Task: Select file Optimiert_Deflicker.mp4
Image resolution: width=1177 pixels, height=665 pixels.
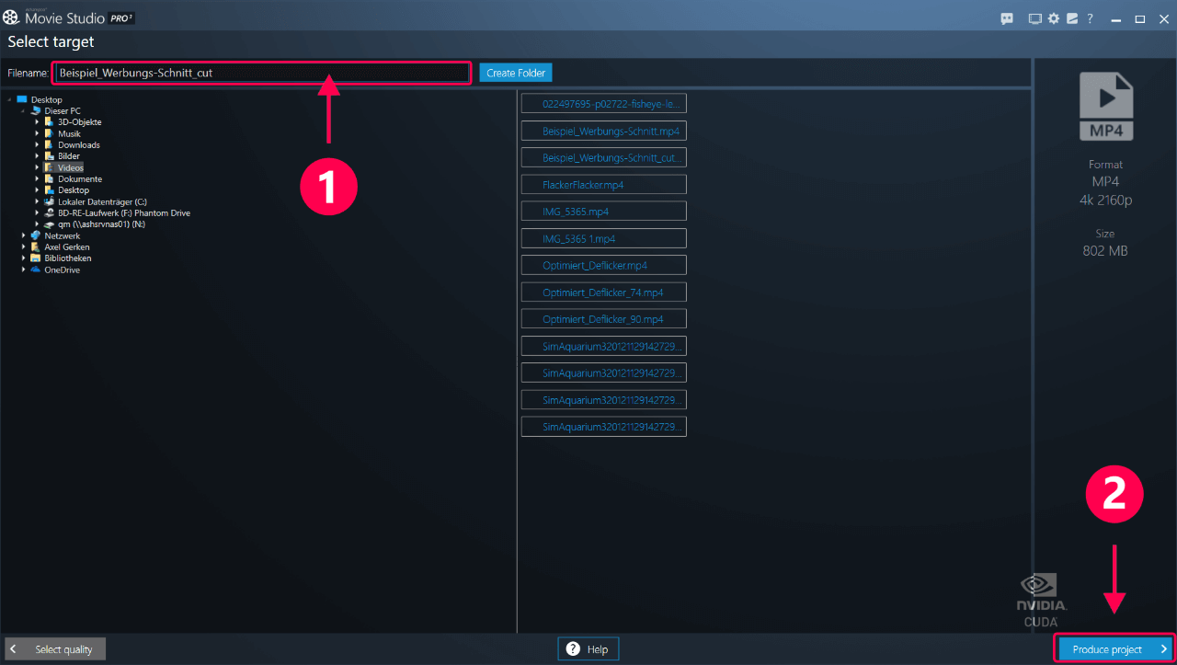Action: 603,265
